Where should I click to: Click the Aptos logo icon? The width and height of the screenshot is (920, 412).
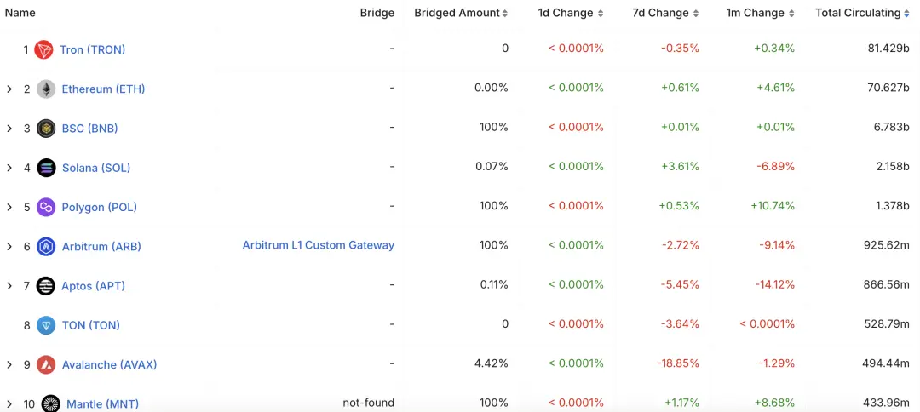pyautogui.click(x=46, y=286)
